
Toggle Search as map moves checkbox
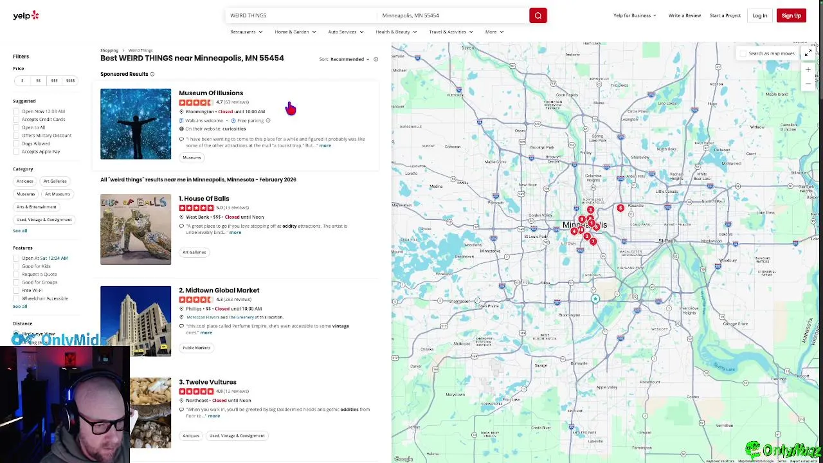pyautogui.click(x=743, y=53)
